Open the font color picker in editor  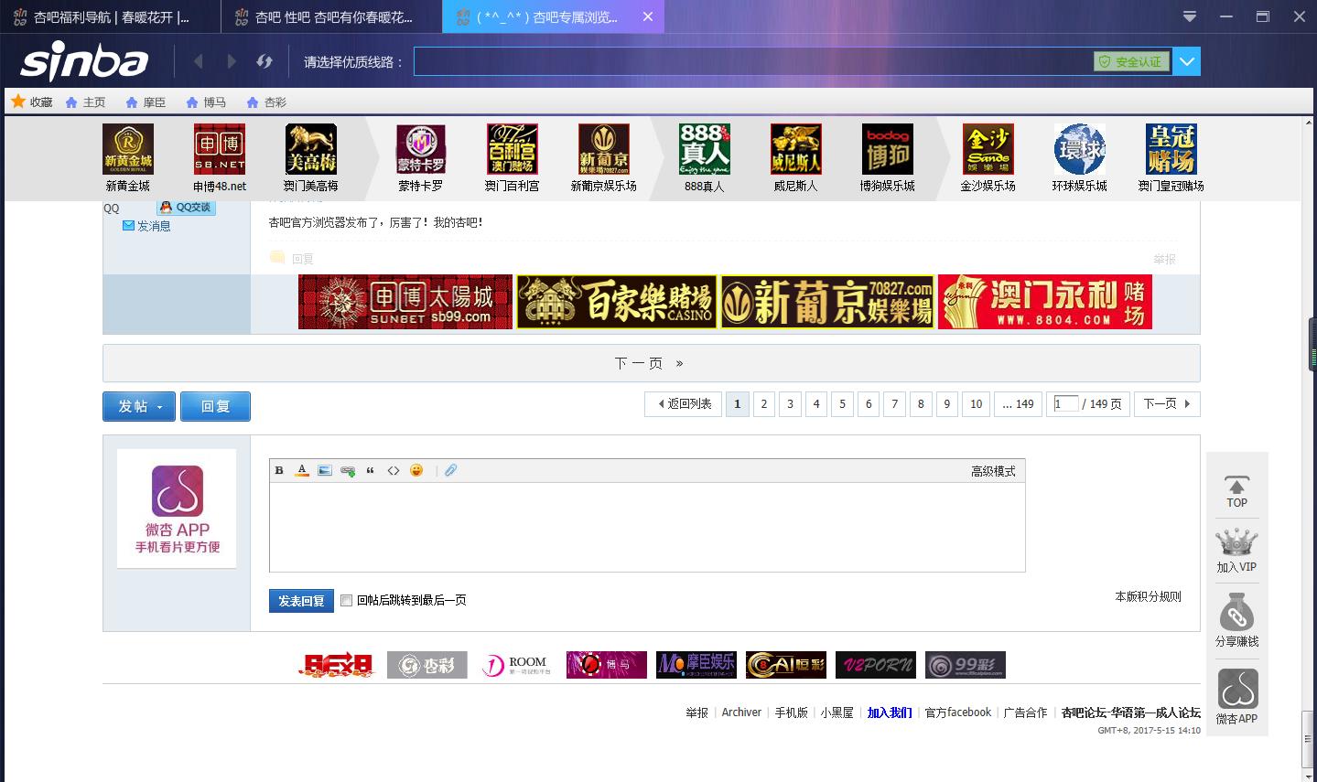(302, 470)
